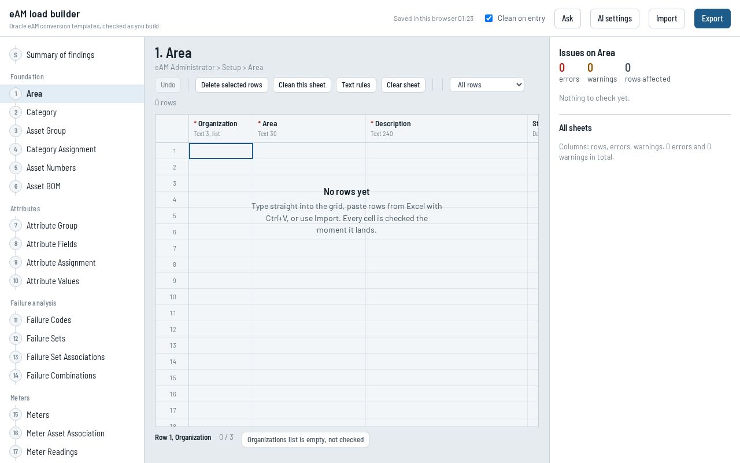Select the Area sheet in sidebar
The height and width of the screenshot is (463, 740).
pyautogui.click(x=72, y=94)
